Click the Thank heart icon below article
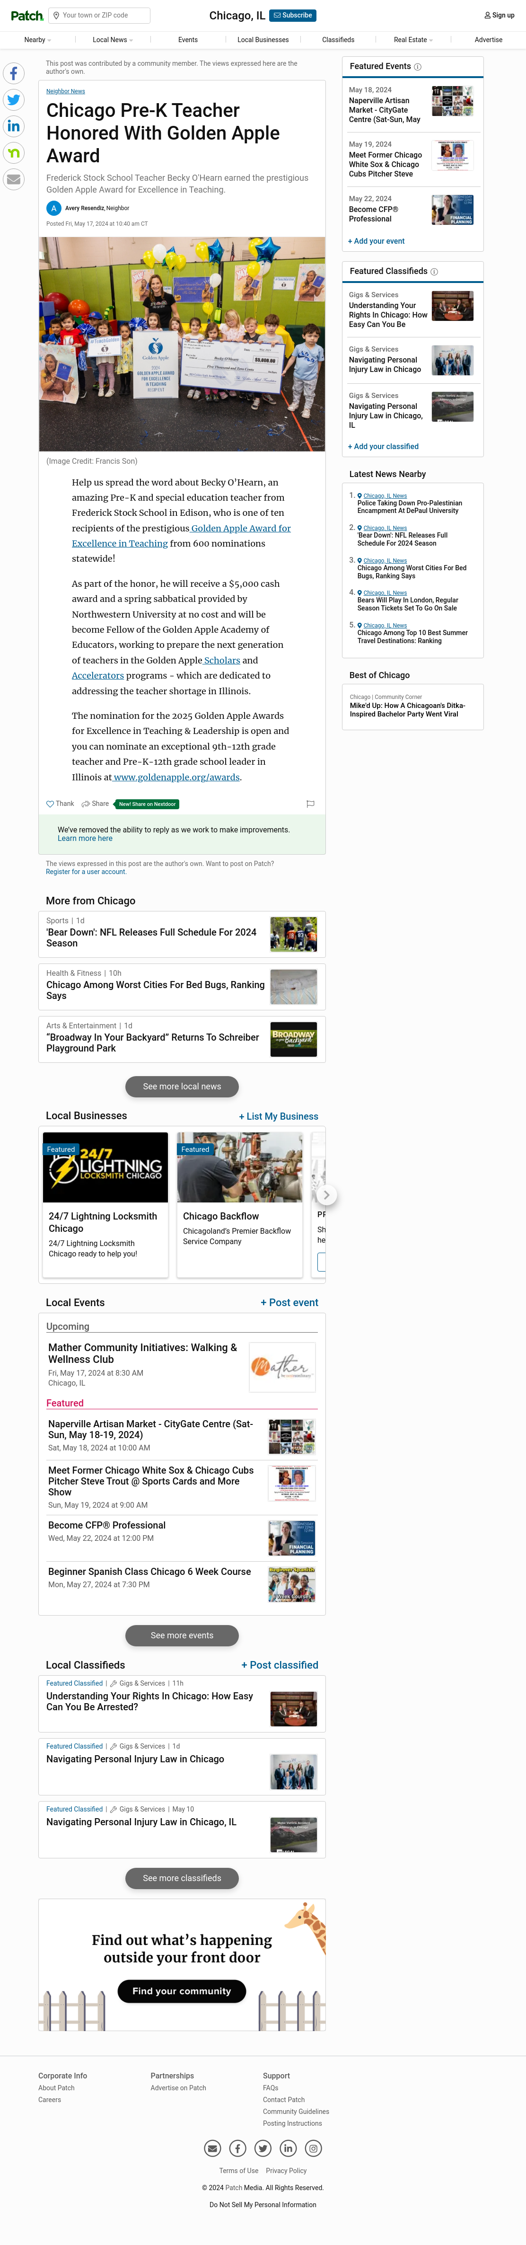This screenshot has height=2245, width=526. click(x=50, y=804)
